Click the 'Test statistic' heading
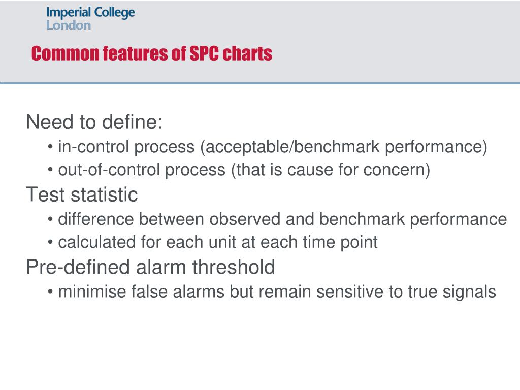520x390 pixels. 82,194
